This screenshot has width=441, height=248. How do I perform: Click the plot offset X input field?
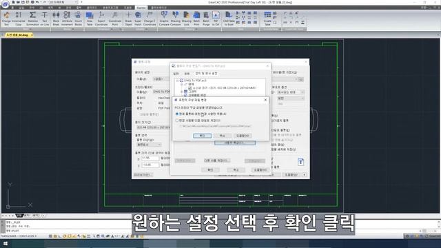coord(150,158)
